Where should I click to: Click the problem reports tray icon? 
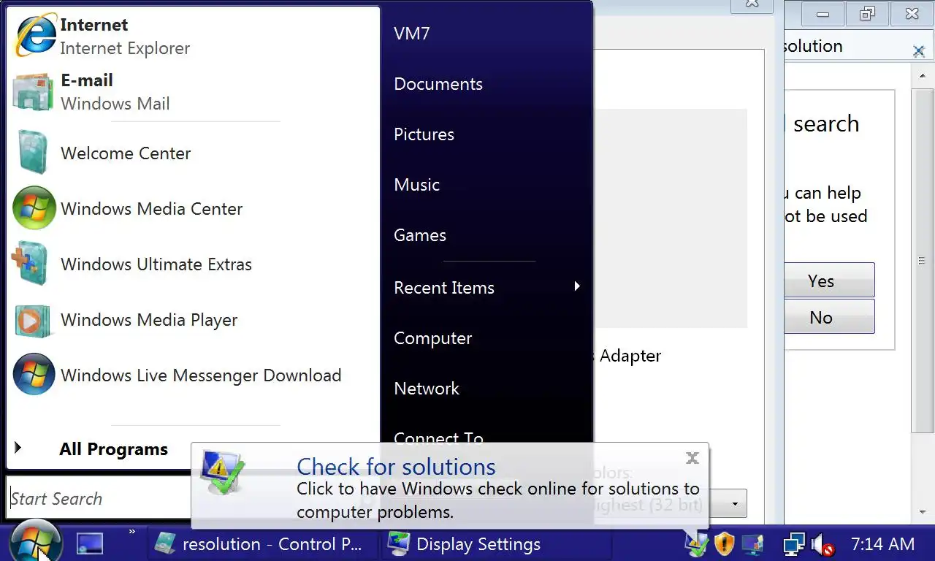point(696,544)
